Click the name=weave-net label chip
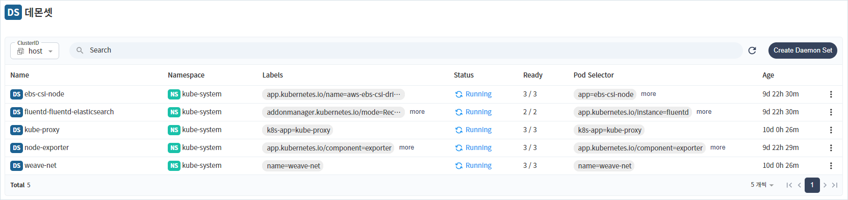The height and width of the screenshot is (200, 848). [x=293, y=166]
